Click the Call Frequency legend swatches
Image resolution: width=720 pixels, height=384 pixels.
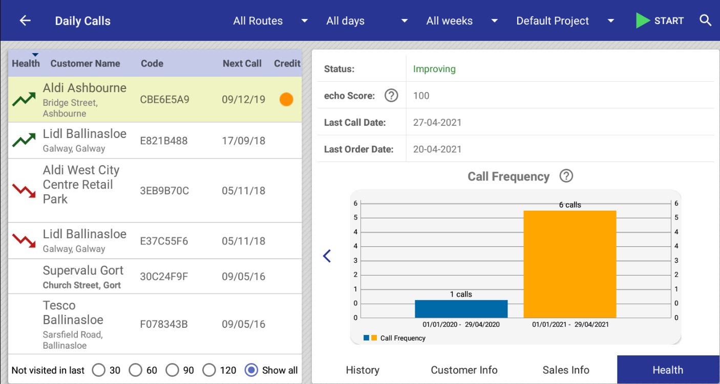pyautogui.click(x=370, y=338)
